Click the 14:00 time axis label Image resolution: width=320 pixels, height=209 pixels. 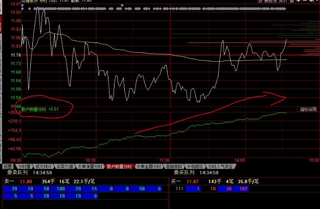point(240,160)
